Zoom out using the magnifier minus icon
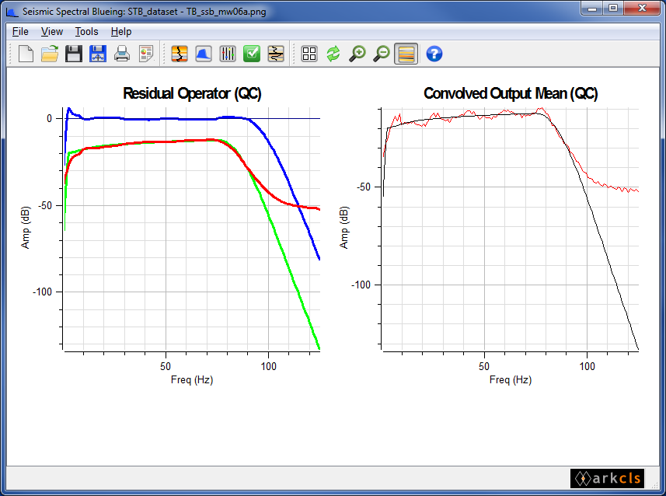Viewport: 666px width, 496px height. coord(380,54)
